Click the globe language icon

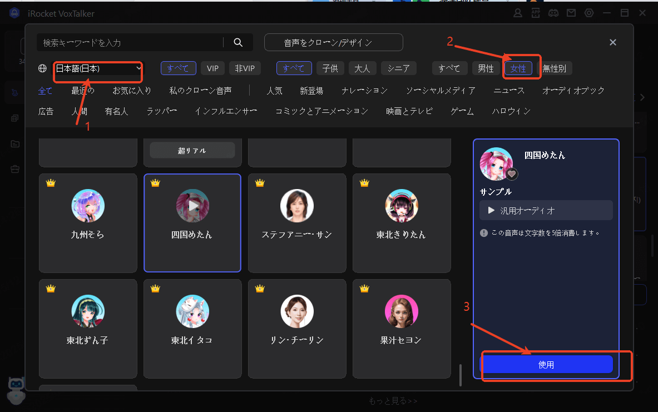tap(42, 68)
